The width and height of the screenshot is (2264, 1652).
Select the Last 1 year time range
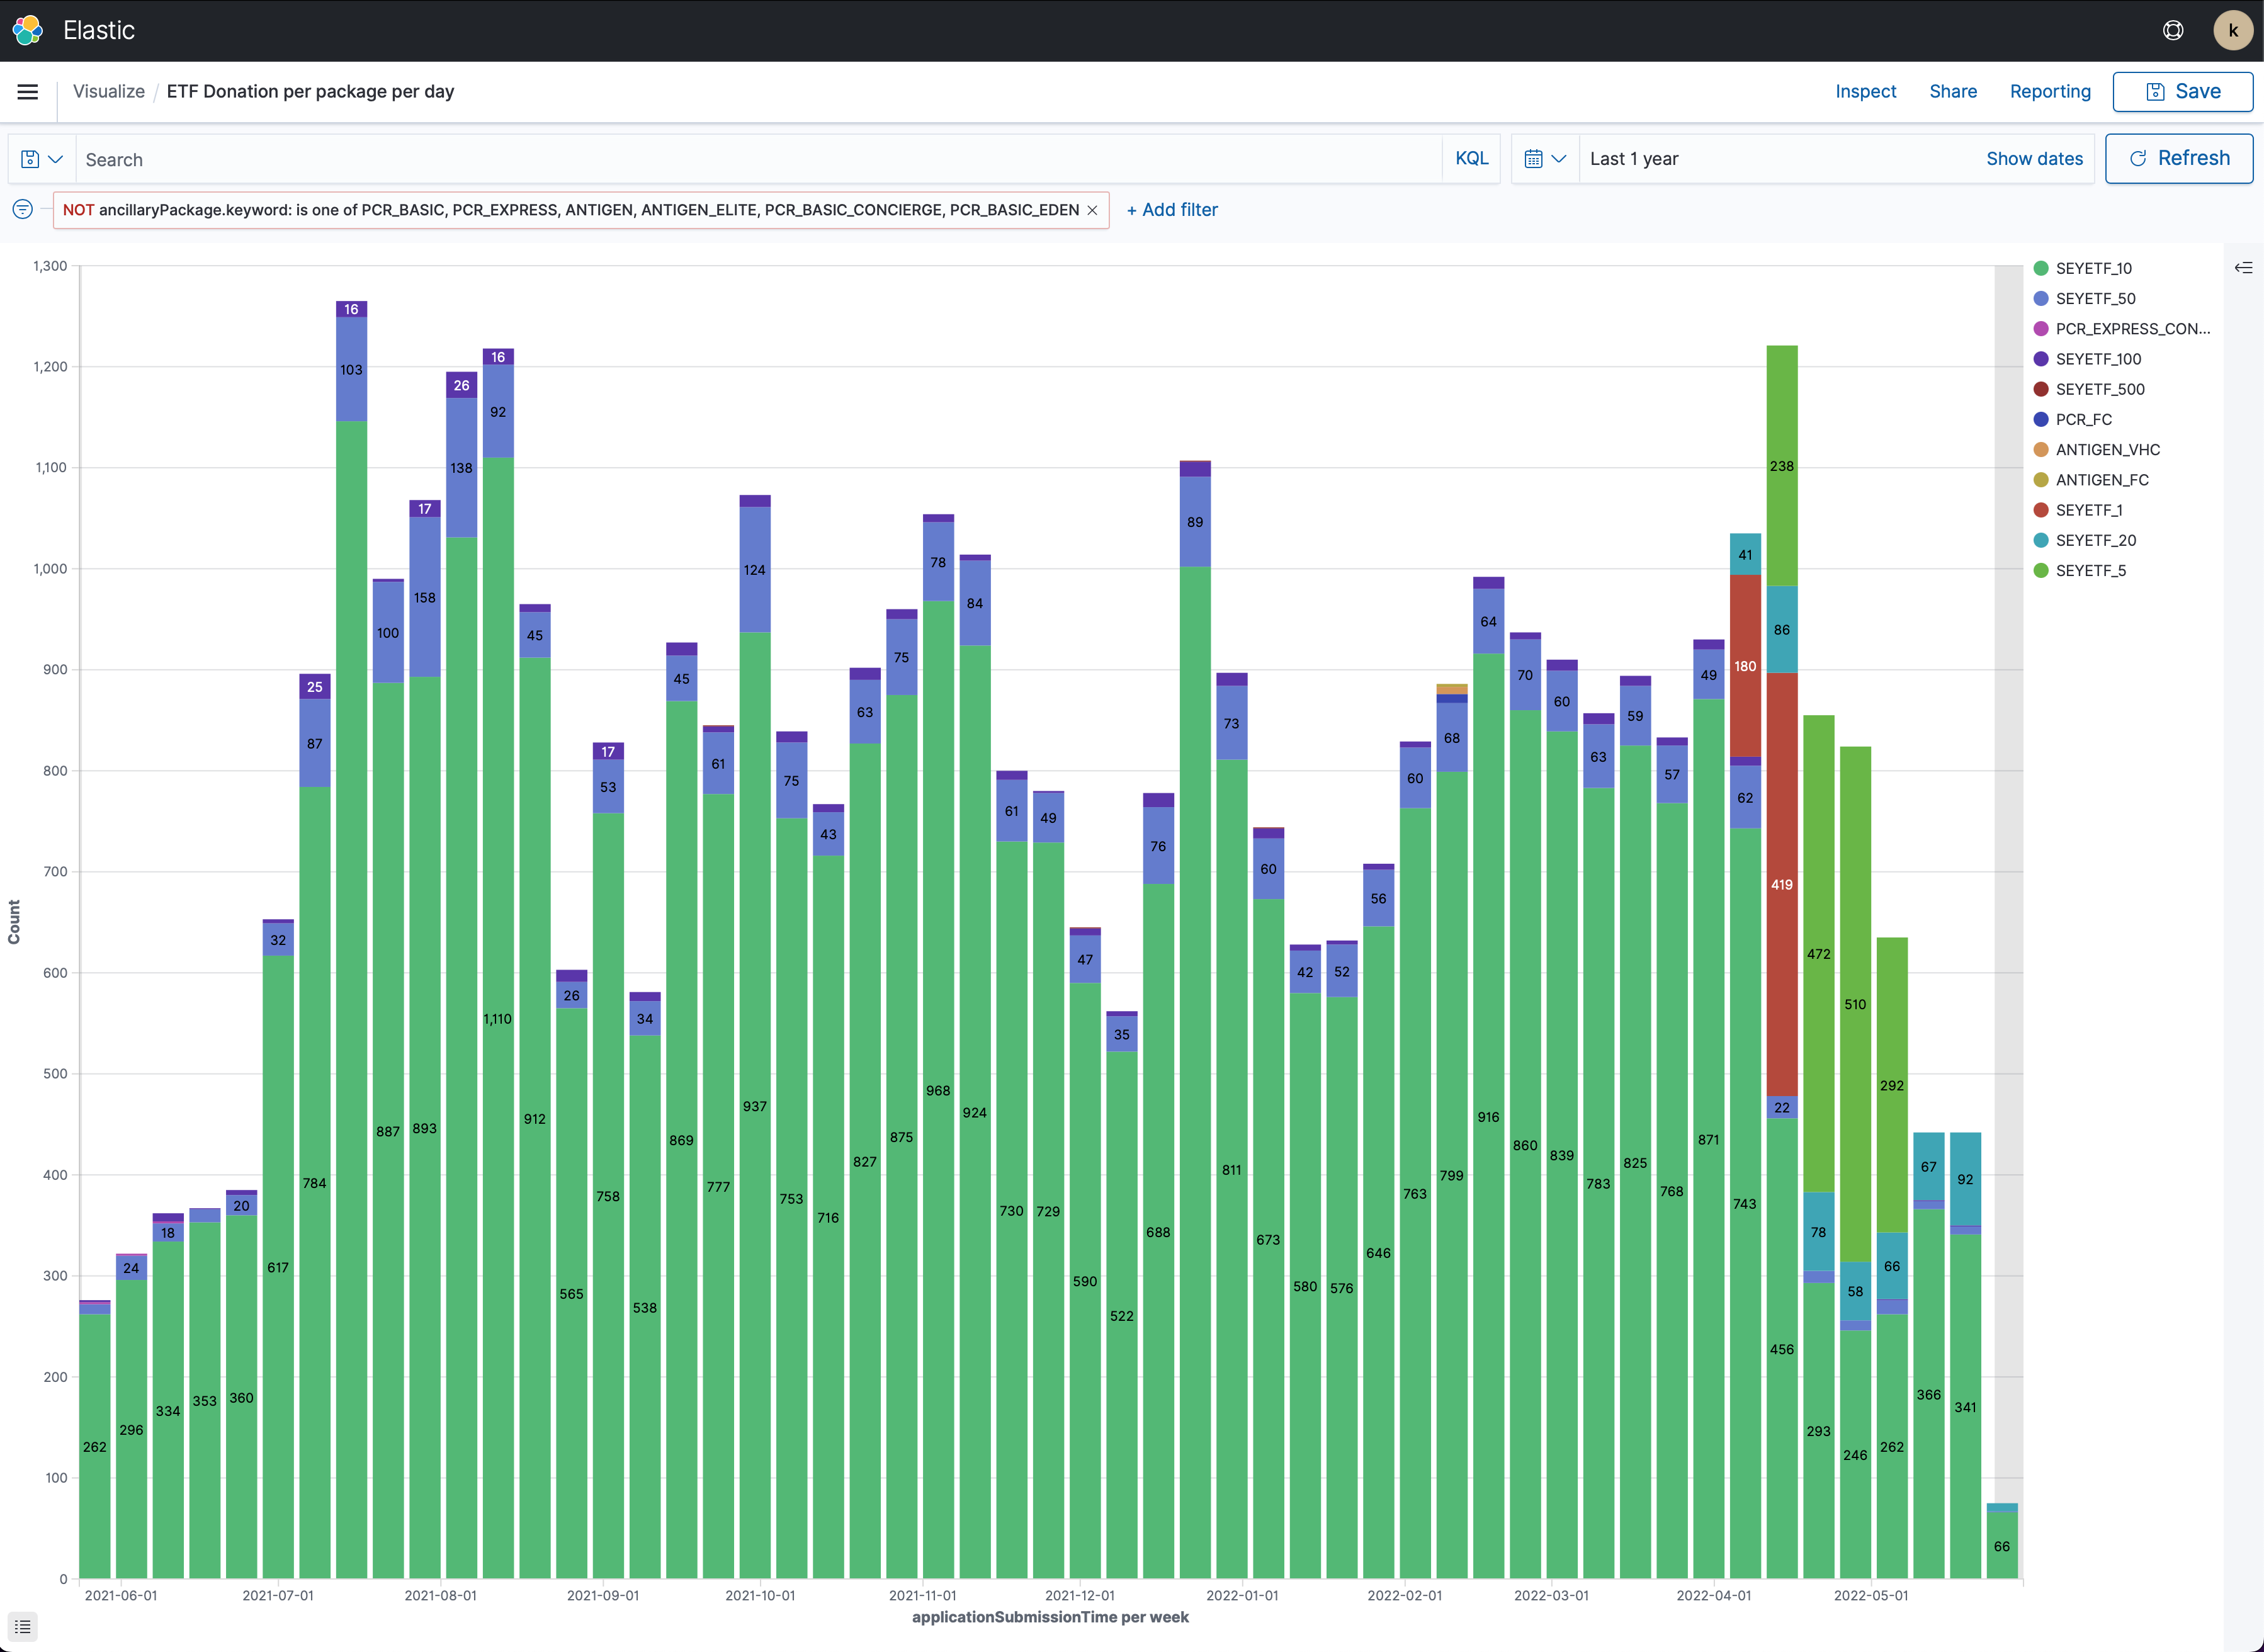[x=1634, y=159]
